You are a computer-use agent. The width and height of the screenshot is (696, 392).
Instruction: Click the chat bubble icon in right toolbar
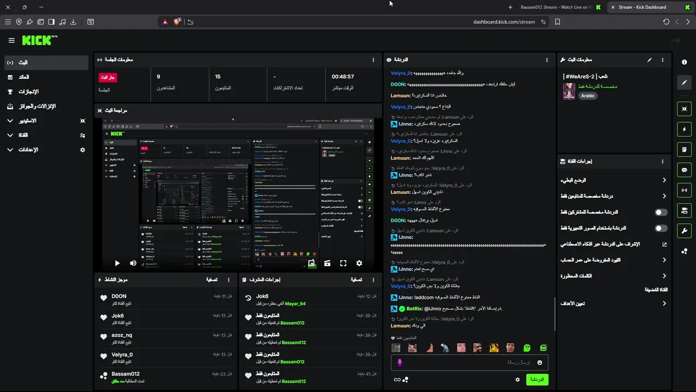685,170
